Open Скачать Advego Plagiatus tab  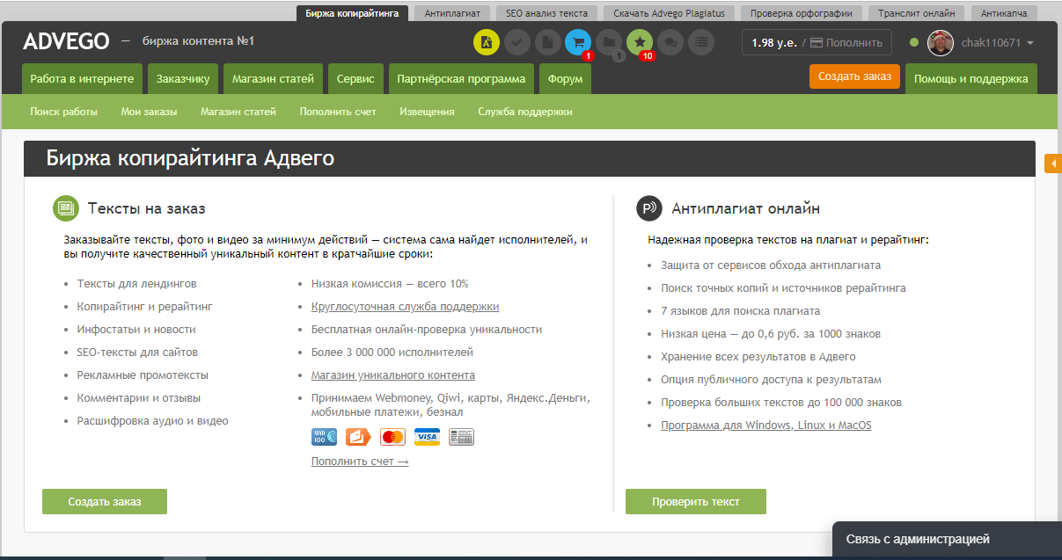pos(670,13)
